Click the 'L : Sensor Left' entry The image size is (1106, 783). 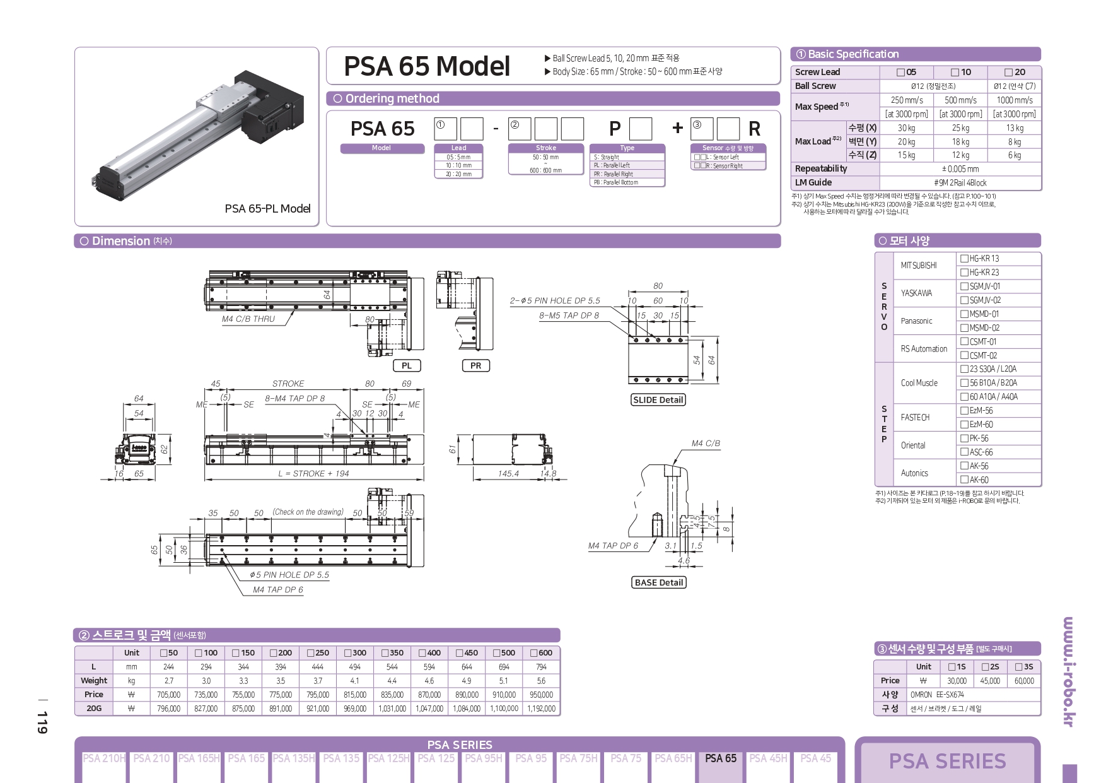tap(729, 157)
